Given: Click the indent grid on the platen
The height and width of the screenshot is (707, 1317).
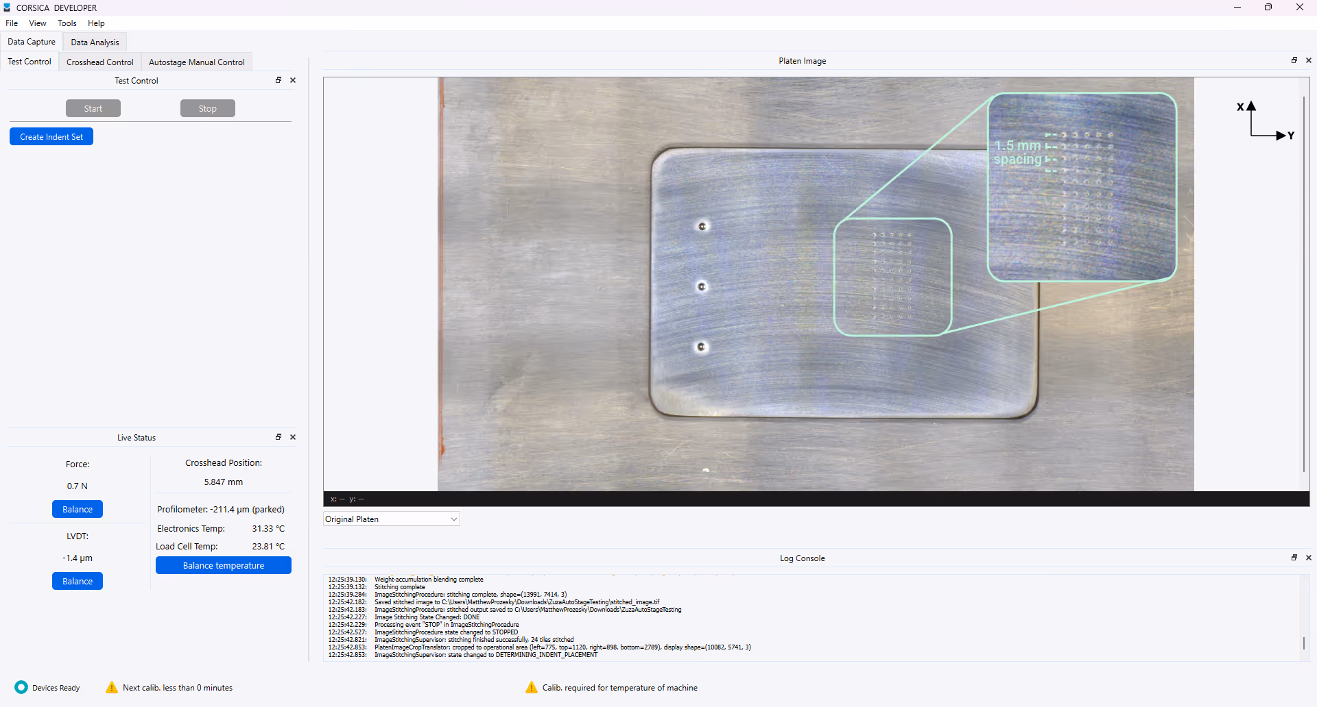Looking at the screenshot, I should (892, 277).
